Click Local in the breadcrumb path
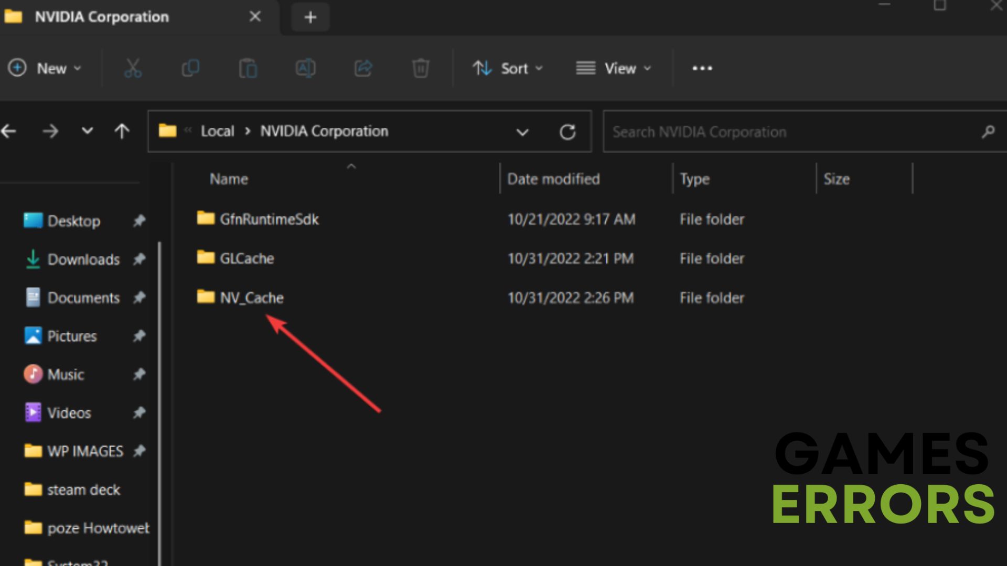 point(217,131)
